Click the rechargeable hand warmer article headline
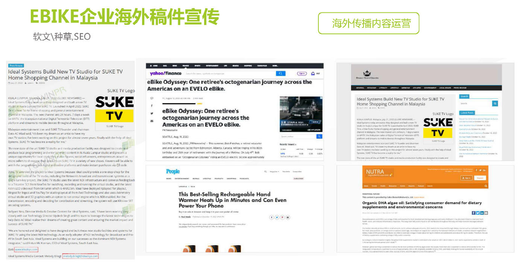The width and height of the screenshot is (518, 264). point(232,200)
